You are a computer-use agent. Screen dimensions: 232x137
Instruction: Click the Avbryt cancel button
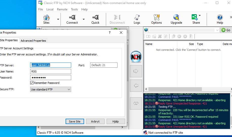[95, 121]
